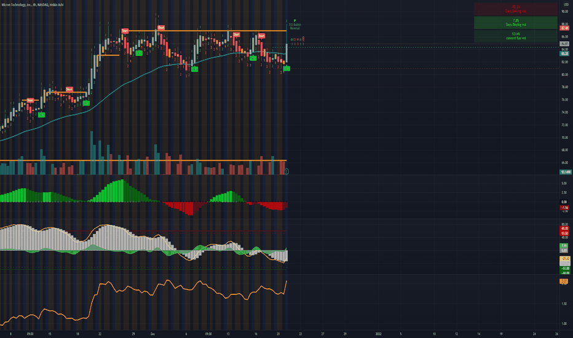This screenshot has width=573, height=338.
Task: Click the 90.00 price scale label
Action: (x=564, y=12)
